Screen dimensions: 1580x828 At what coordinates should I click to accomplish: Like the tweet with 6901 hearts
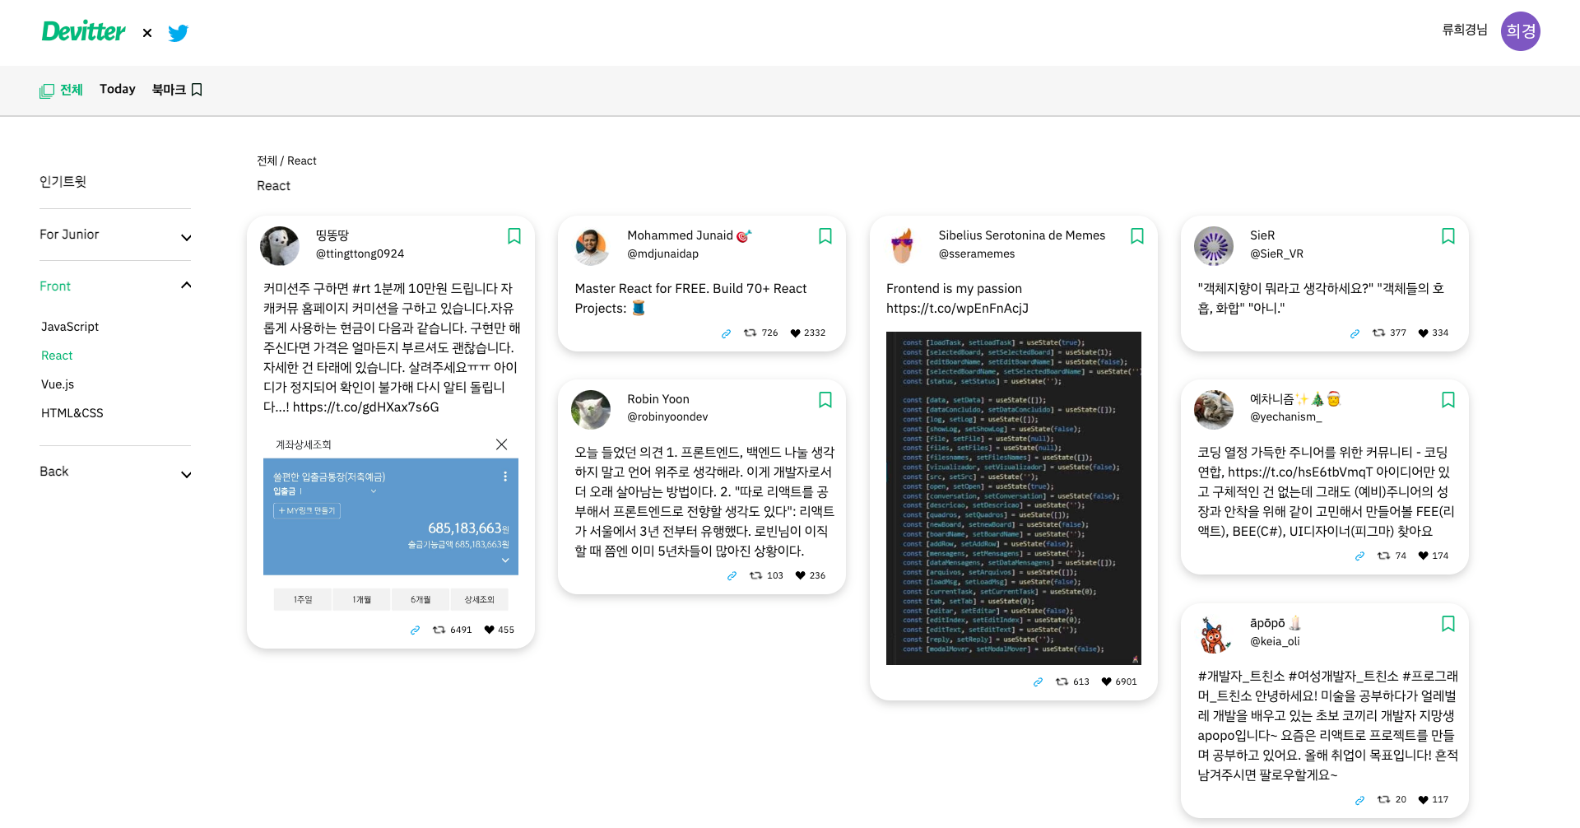coord(1106,681)
